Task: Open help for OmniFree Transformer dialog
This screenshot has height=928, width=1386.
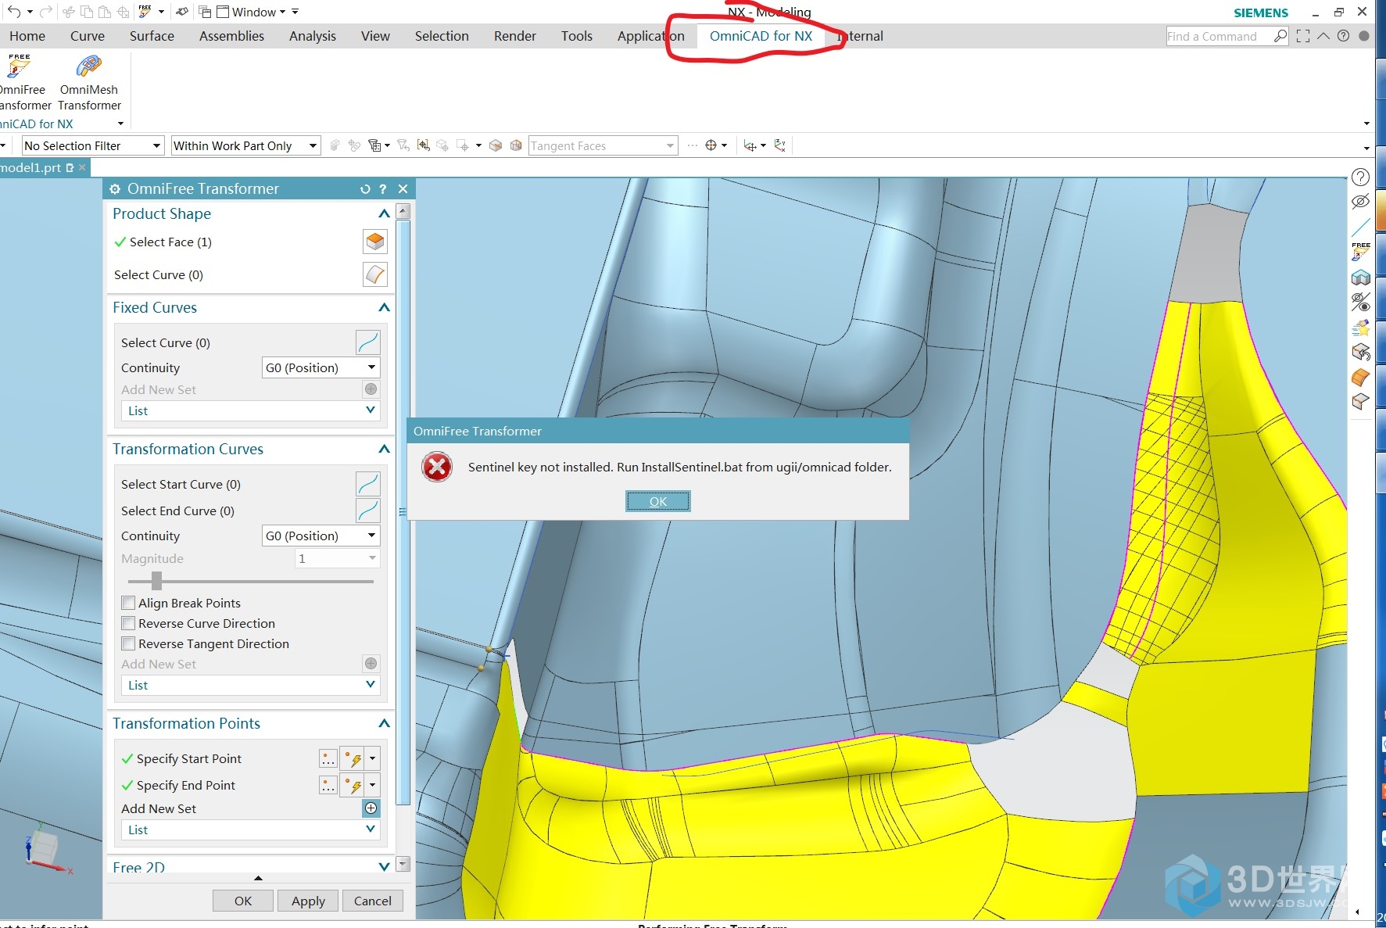Action: tap(383, 188)
